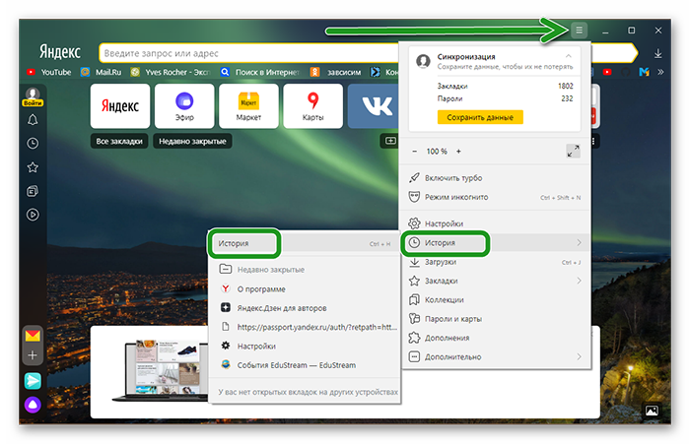Open Пароли и карты in the menu
This screenshot has width=690, height=444.
496,319
